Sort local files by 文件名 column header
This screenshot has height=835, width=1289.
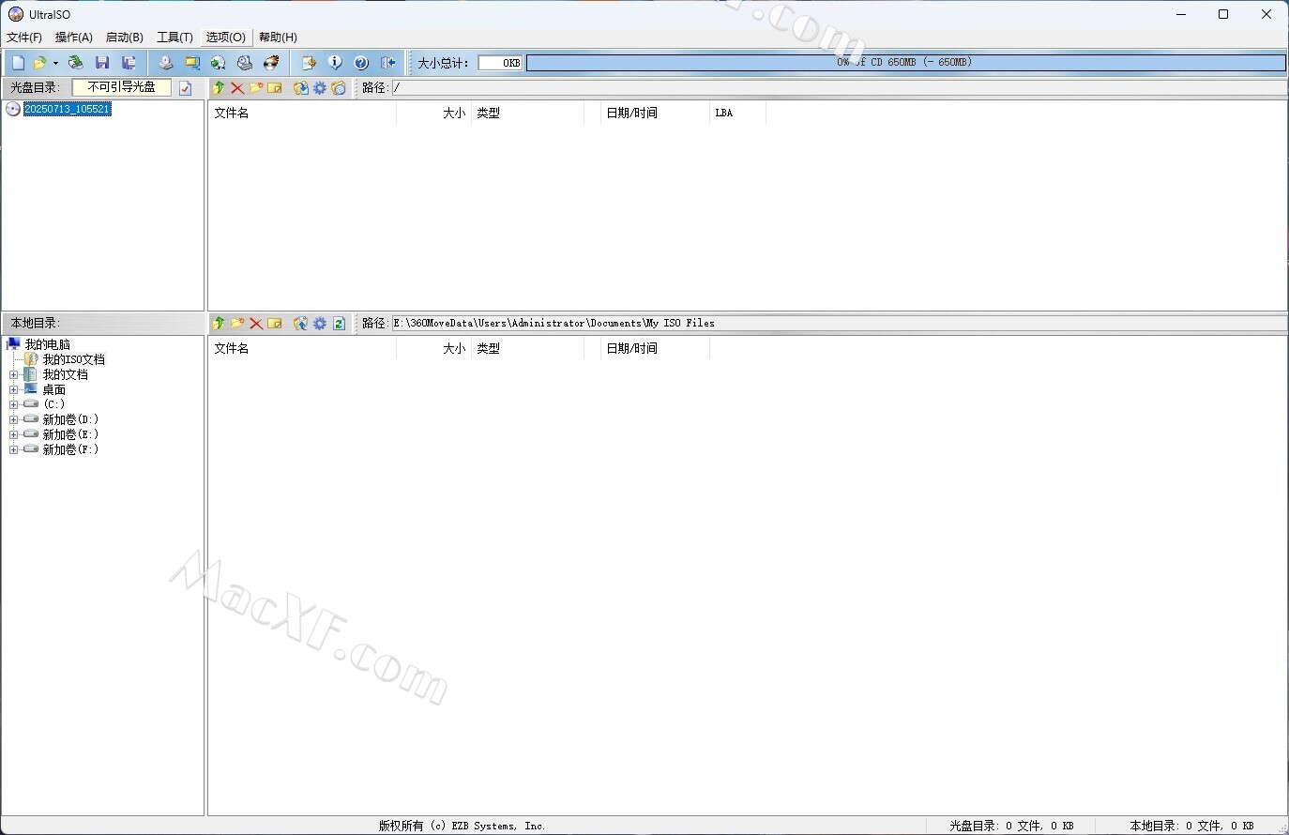(302, 348)
